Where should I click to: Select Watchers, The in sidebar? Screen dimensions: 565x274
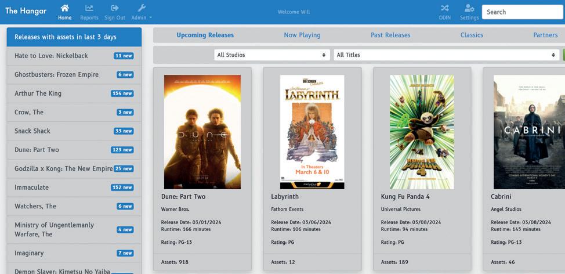point(74,206)
